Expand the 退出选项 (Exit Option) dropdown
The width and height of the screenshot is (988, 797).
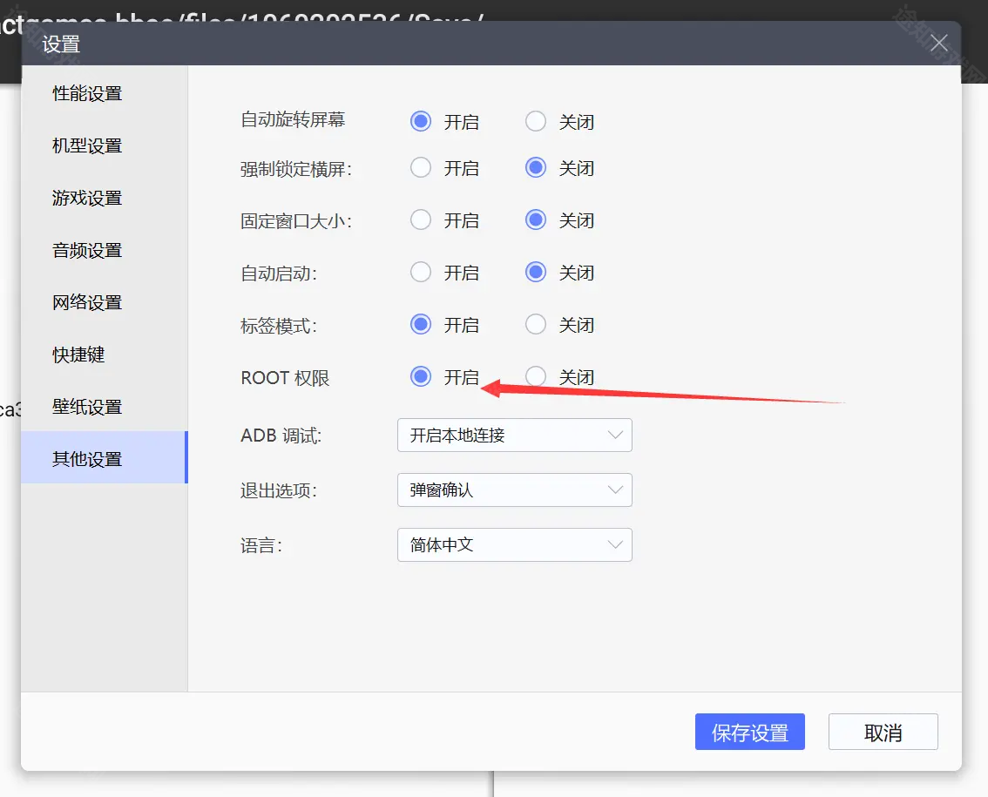514,490
